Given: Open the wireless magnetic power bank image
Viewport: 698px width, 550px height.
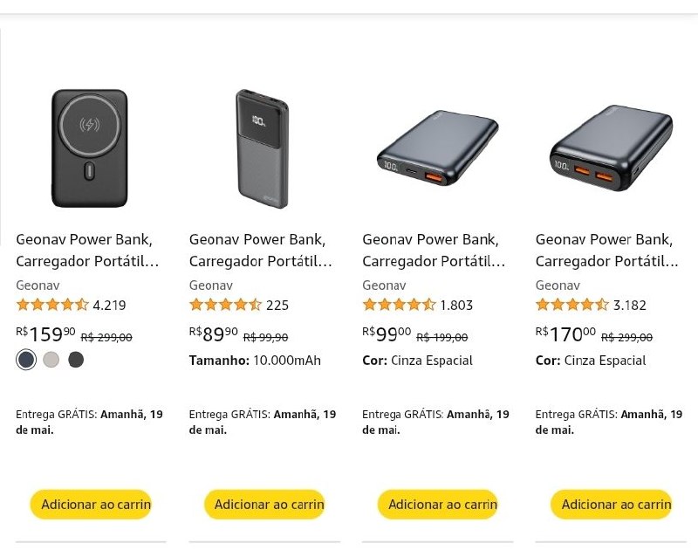Looking at the screenshot, I should click(x=90, y=148).
